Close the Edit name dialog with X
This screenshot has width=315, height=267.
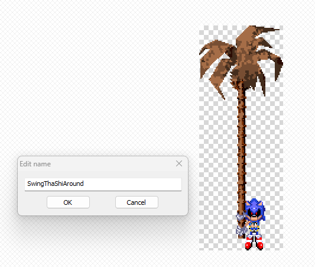179,163
